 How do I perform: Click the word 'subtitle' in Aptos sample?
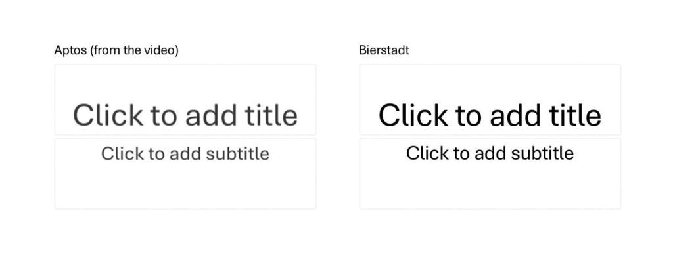[238, 154]
